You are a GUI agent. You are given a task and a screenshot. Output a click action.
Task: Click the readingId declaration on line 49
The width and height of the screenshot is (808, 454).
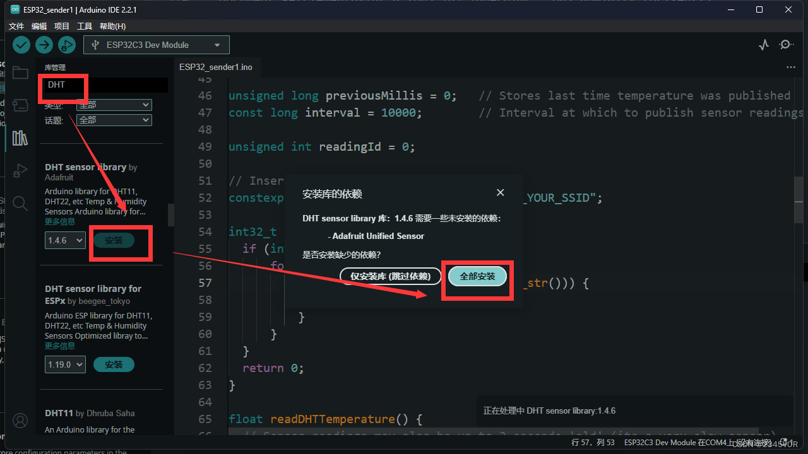coord(322,147)
